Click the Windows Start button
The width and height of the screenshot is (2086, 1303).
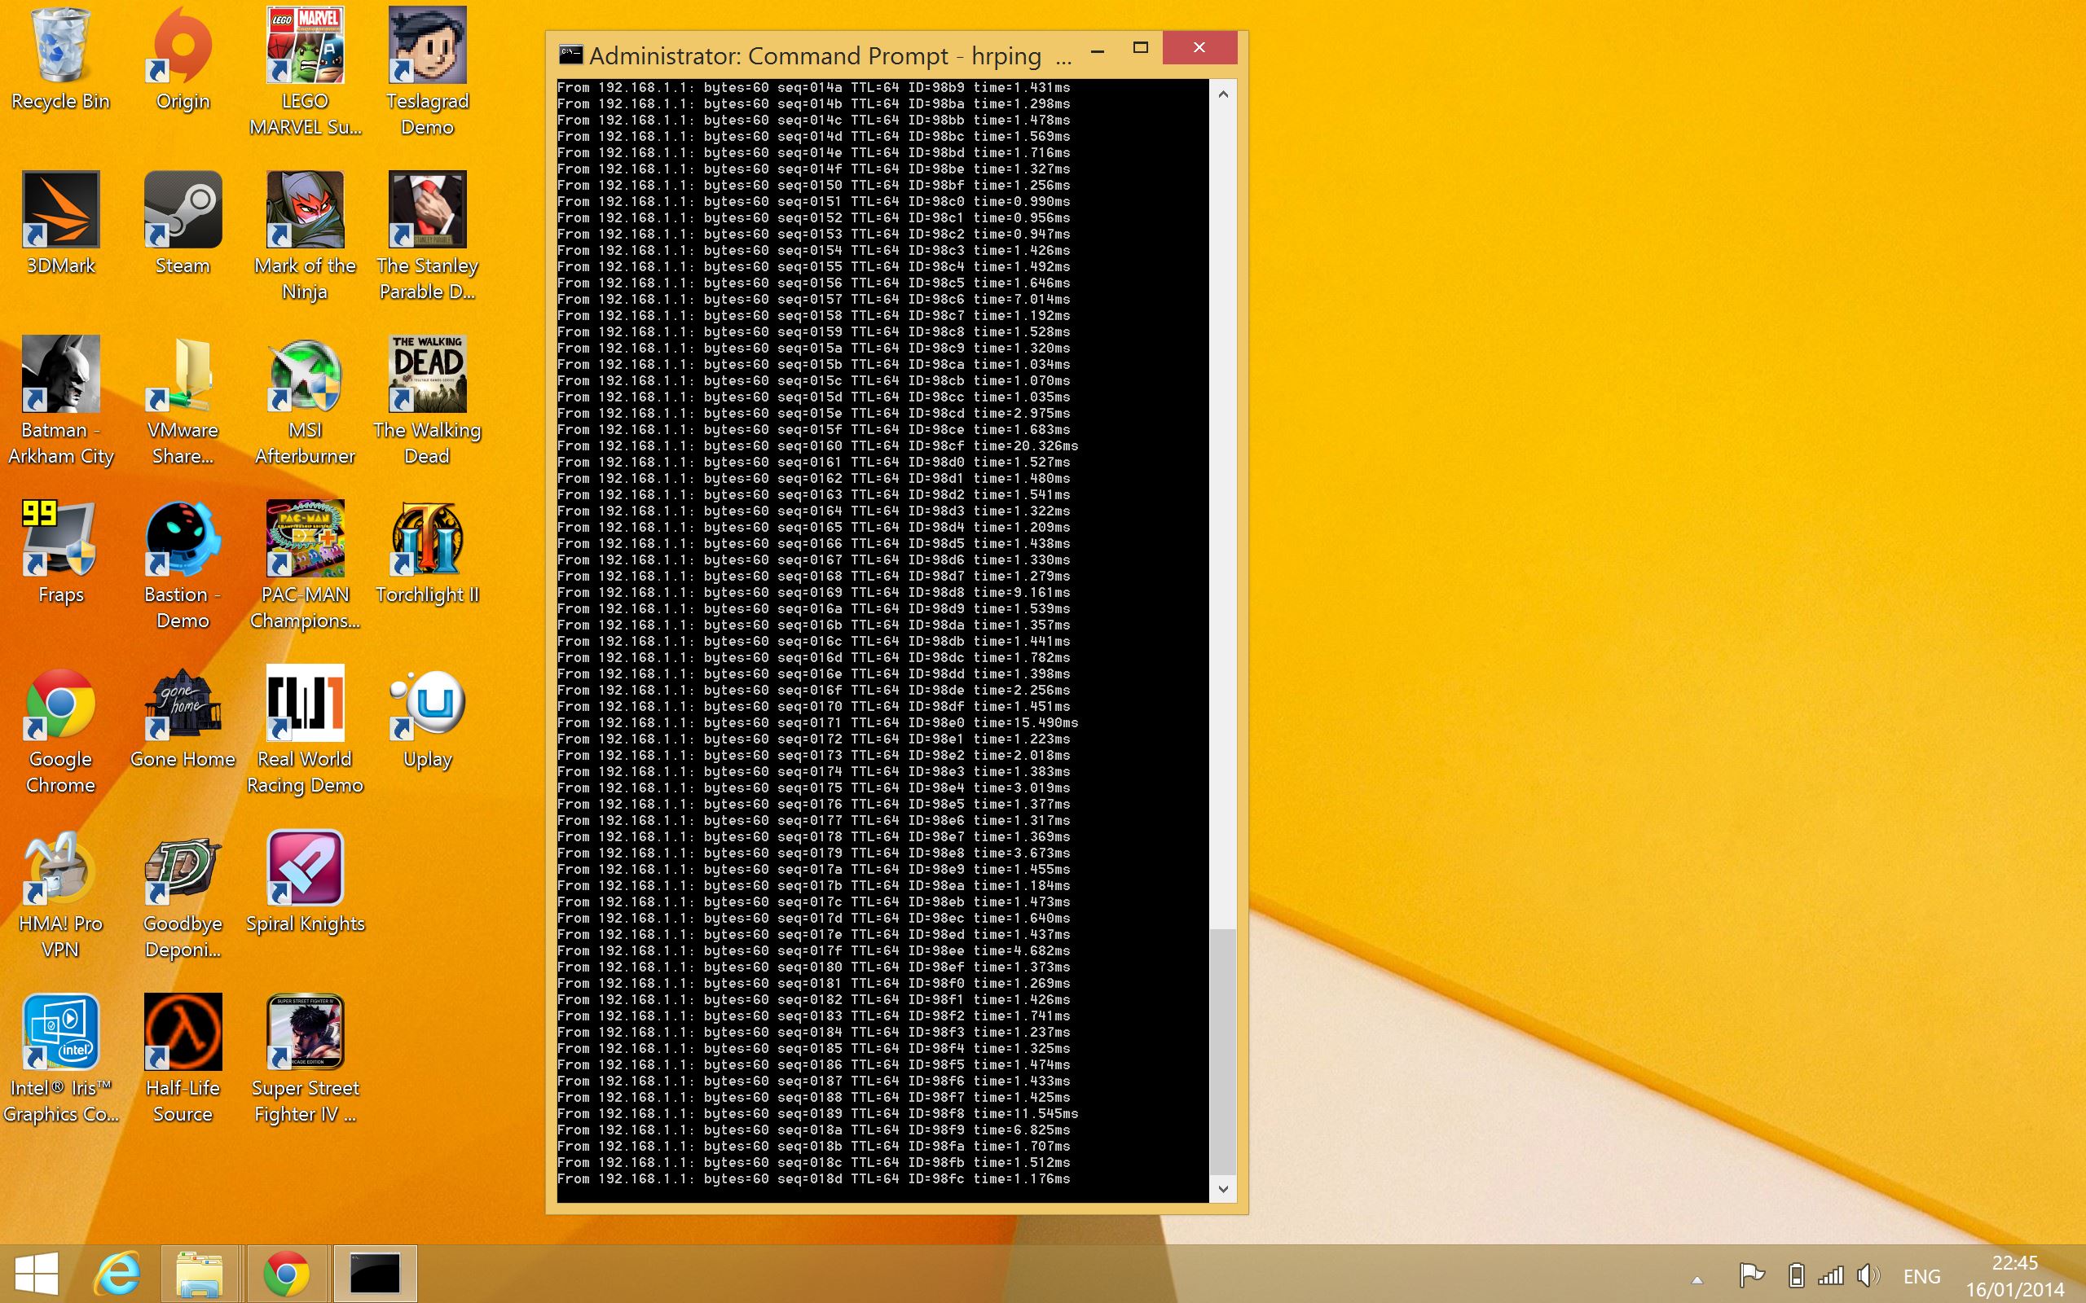point(36,1274)
